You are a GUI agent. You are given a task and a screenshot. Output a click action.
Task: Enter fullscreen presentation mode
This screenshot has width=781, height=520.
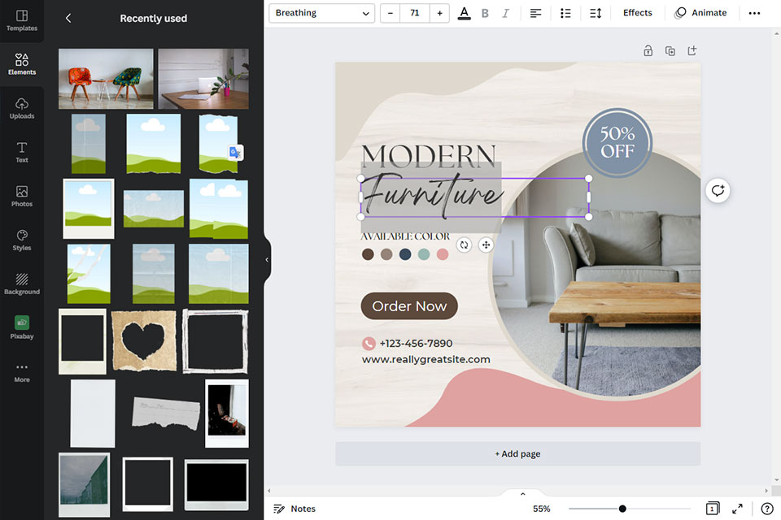737,509
